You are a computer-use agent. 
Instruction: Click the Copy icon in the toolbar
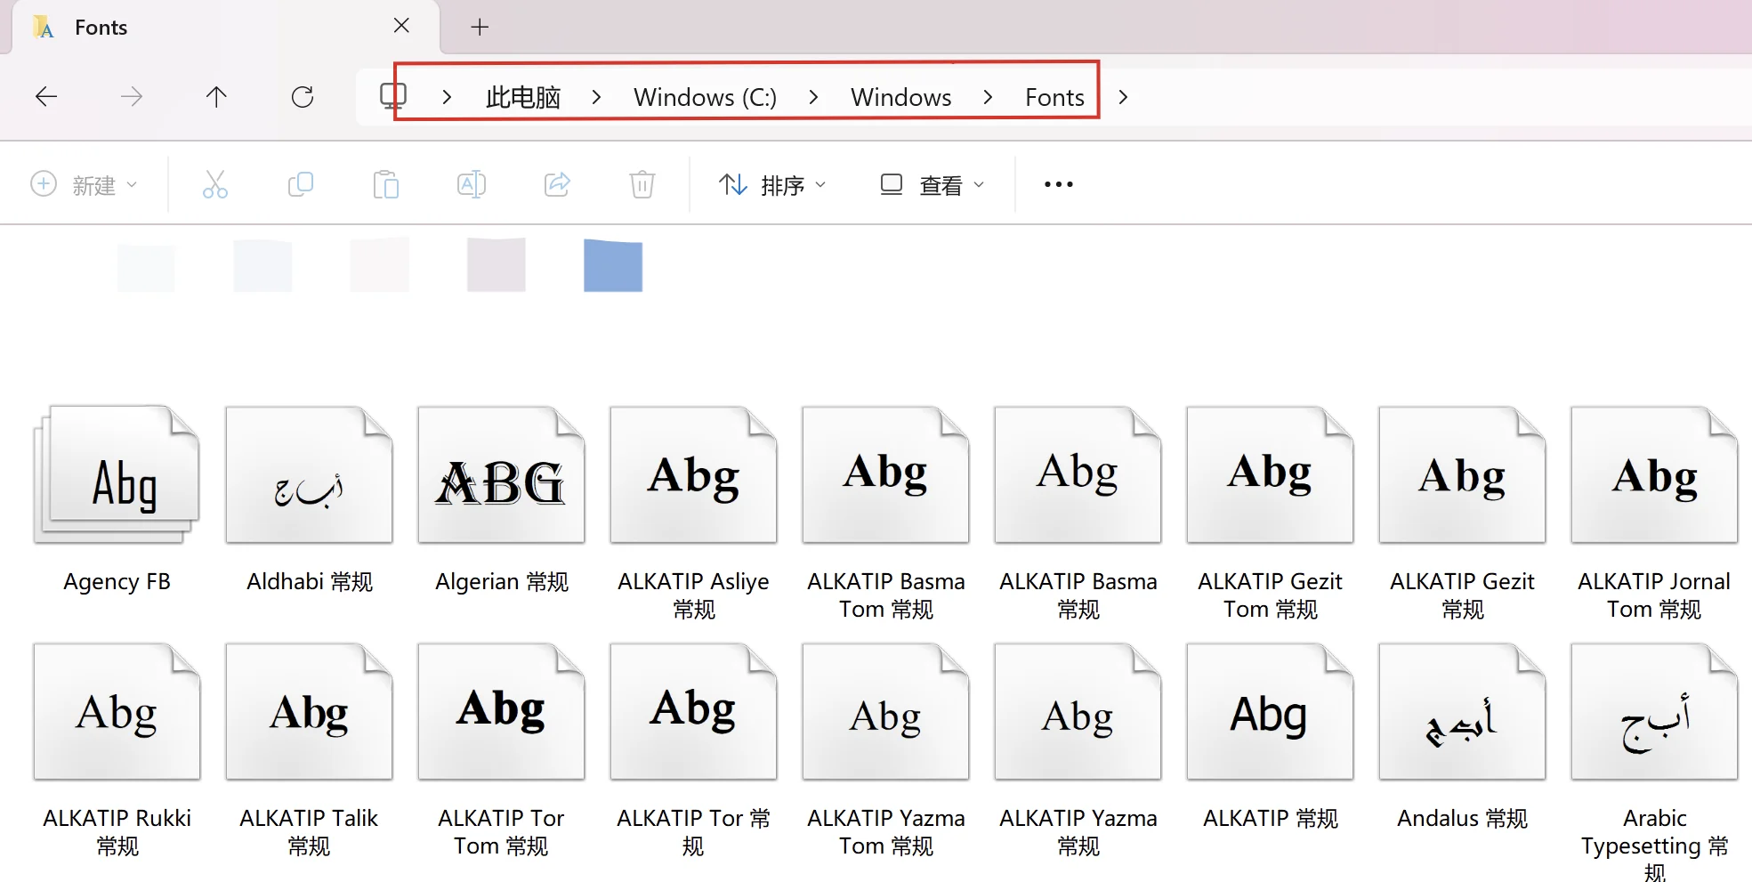point(300,184)
